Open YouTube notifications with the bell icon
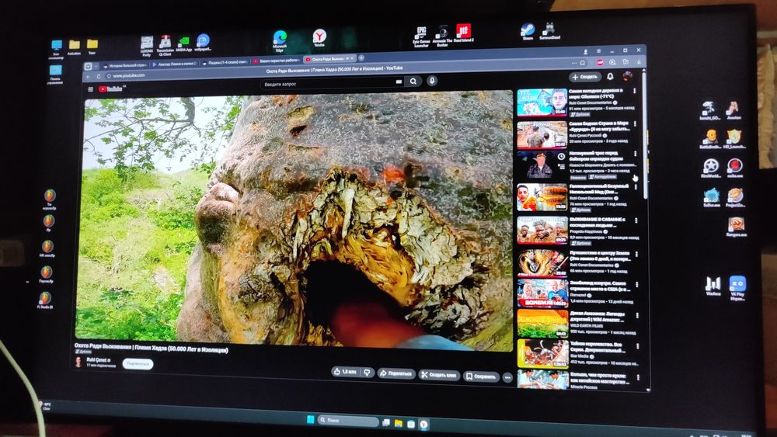The image size is (777, 437). point(611,76)
